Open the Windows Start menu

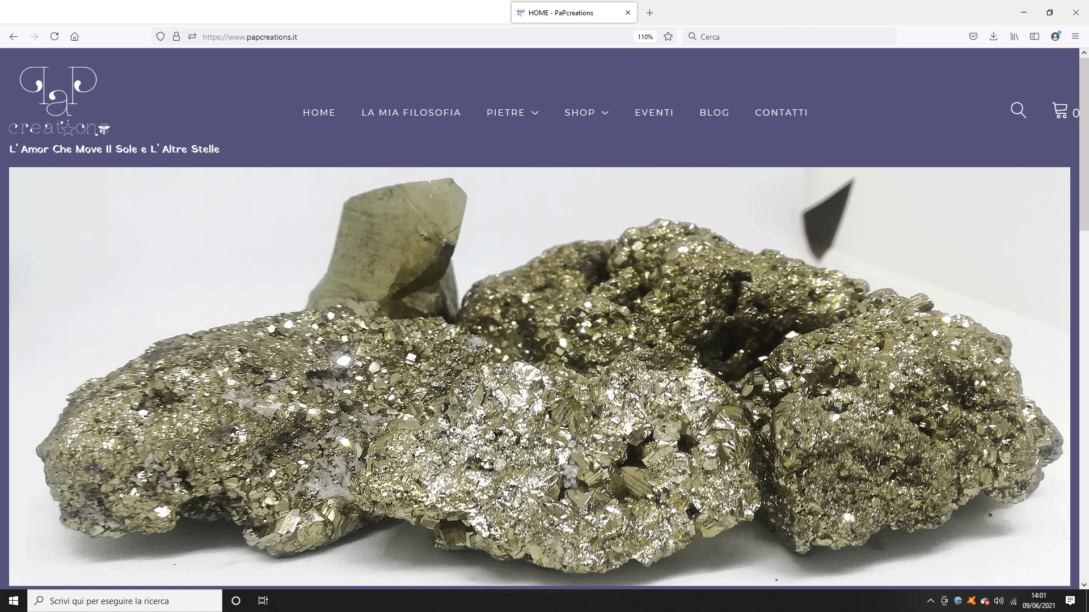click(x=14, y=601)
